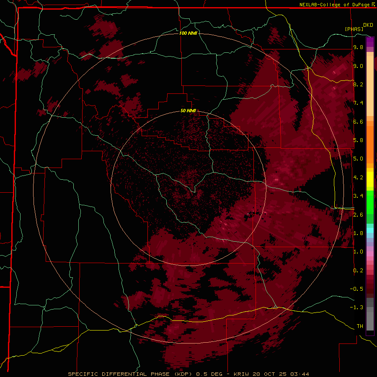Click the 5.8 value on the legend
Screen dimensions: 377x377
[358, 140]
